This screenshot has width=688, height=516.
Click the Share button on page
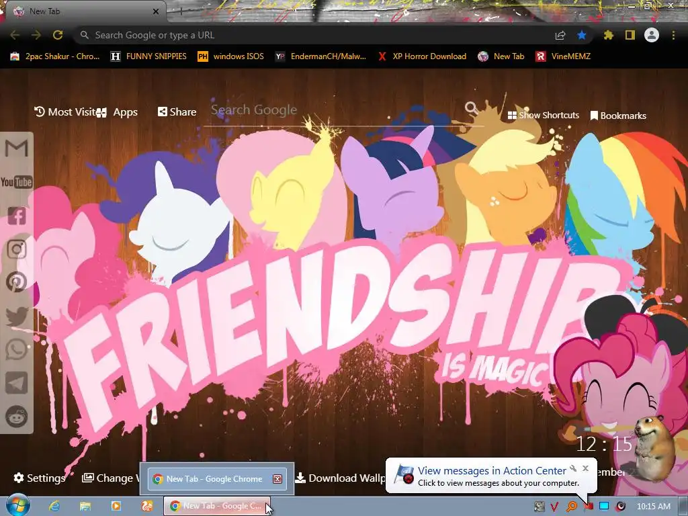point(177,112)
